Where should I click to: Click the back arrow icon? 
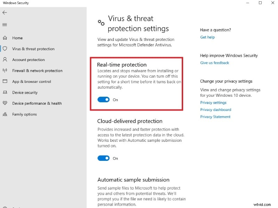coord(5,12)
